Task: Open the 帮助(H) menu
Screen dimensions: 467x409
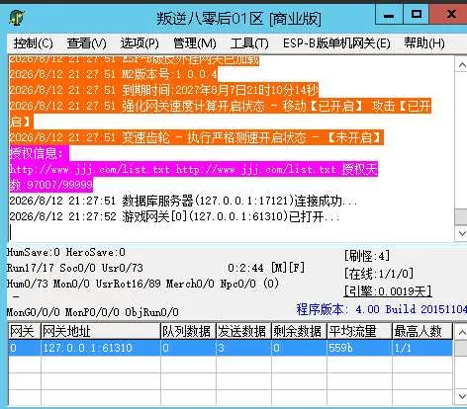Action: 424,43
